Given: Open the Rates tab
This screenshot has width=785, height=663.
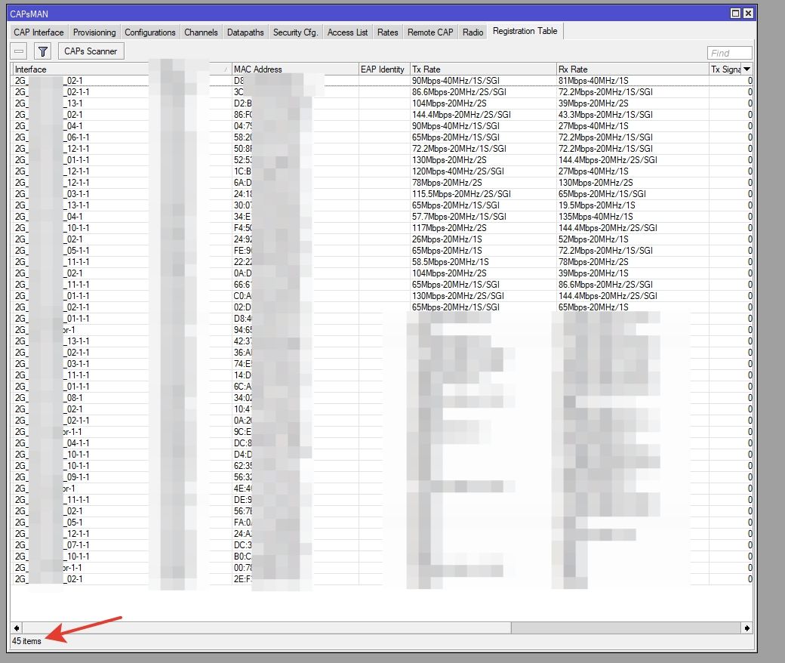Looking at the screenshot, I should click(x=387, y=32).
